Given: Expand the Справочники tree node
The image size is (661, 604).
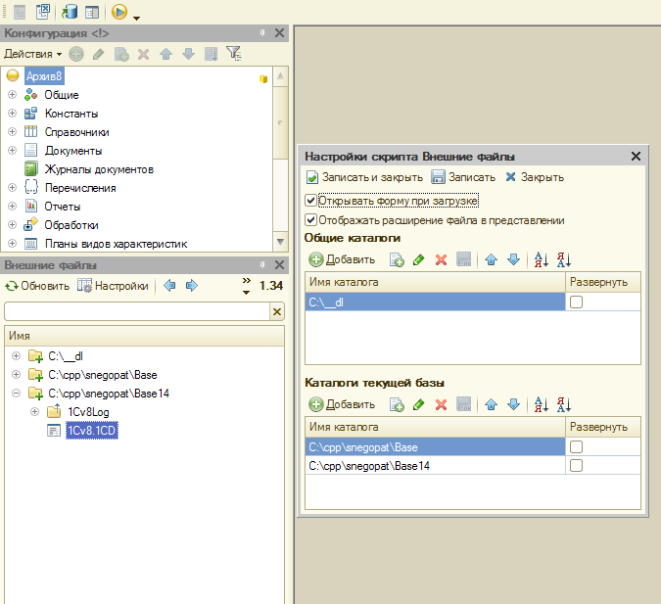Looking at the screenshot, I should (13, 132).
